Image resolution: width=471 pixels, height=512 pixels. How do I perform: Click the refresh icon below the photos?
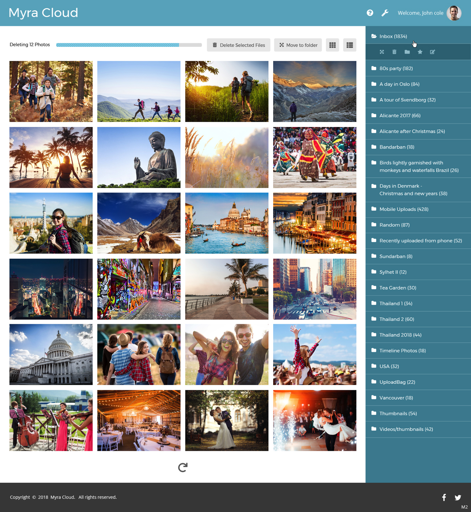pos(183,467)
